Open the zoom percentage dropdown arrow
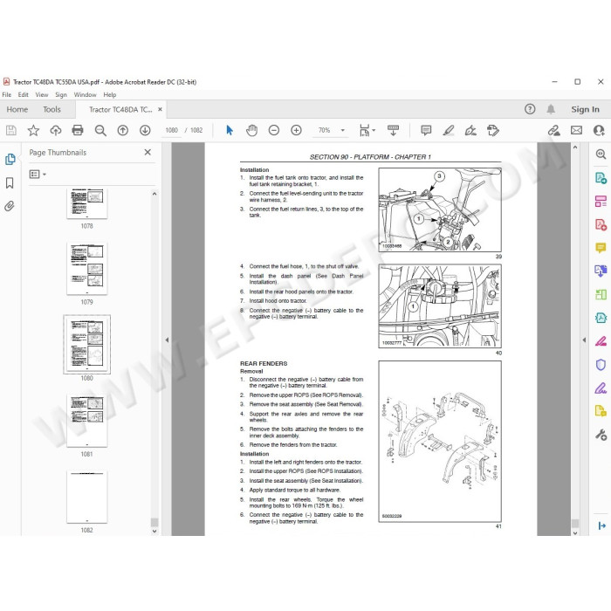Screen dimensions: 611x611 (342, 130)
